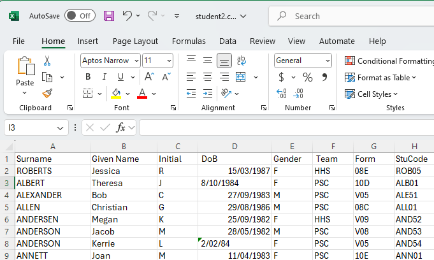The height and width of the screenshot is (260, 434).
Task: Open the Clipboard dialog launcher
Action: (69, 108)
